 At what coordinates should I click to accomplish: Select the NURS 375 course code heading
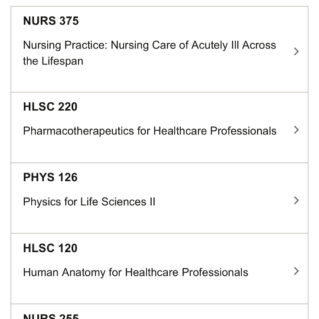(x=51, y=21)
